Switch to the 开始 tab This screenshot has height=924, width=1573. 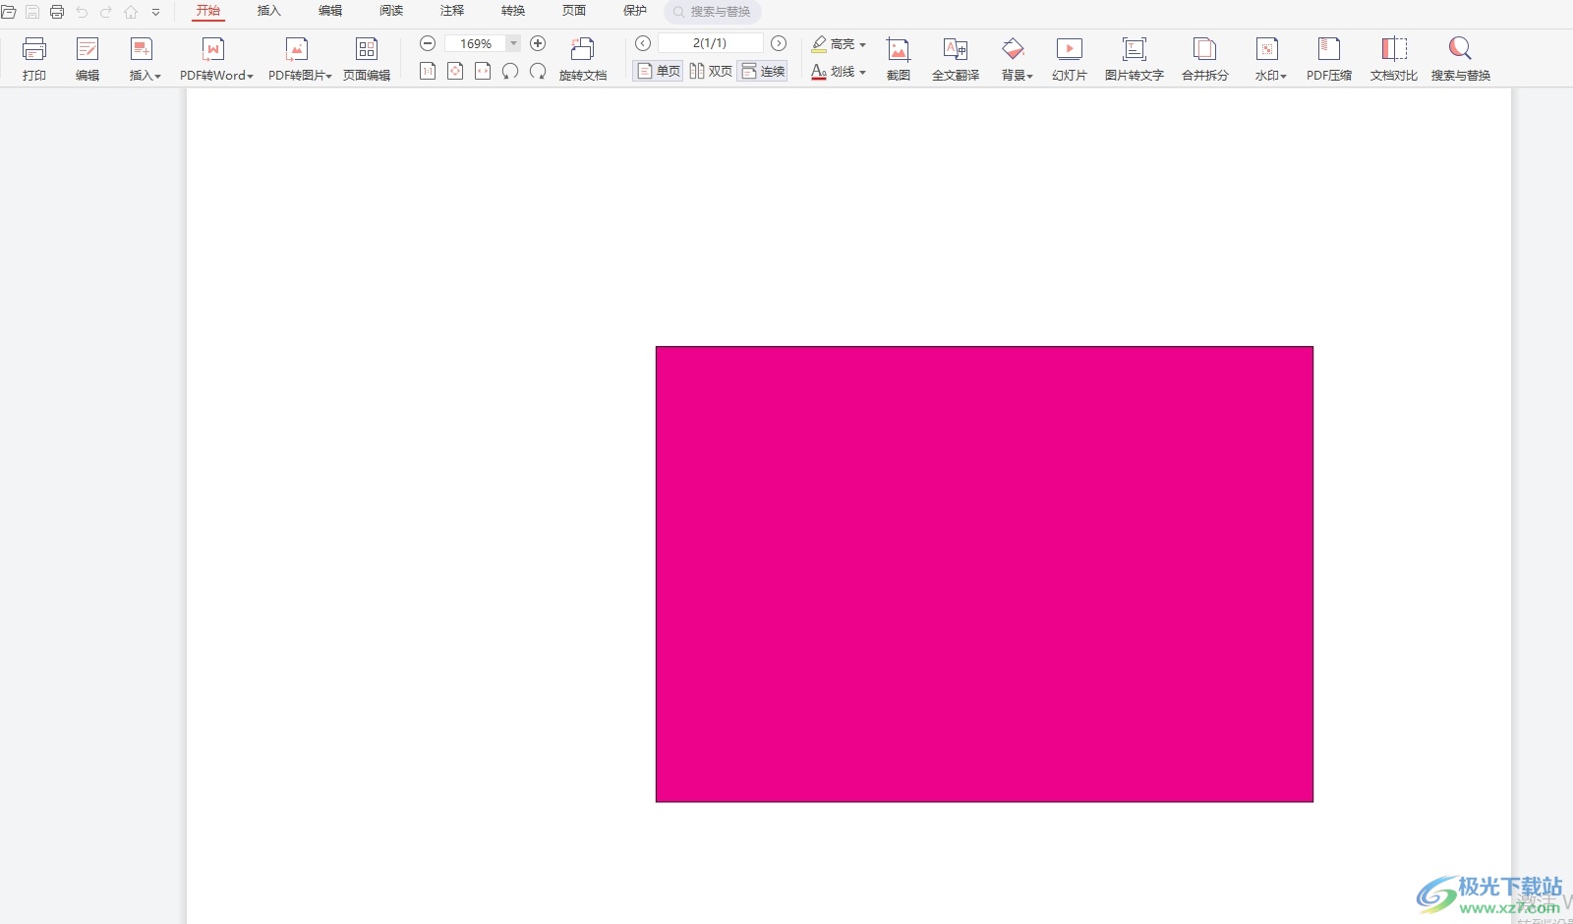point(208,11)
